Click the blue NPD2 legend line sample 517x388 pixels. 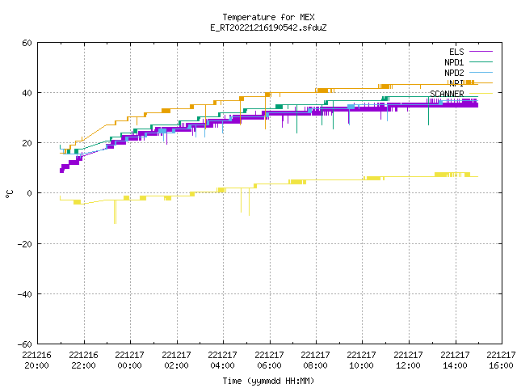coord(481,72)
